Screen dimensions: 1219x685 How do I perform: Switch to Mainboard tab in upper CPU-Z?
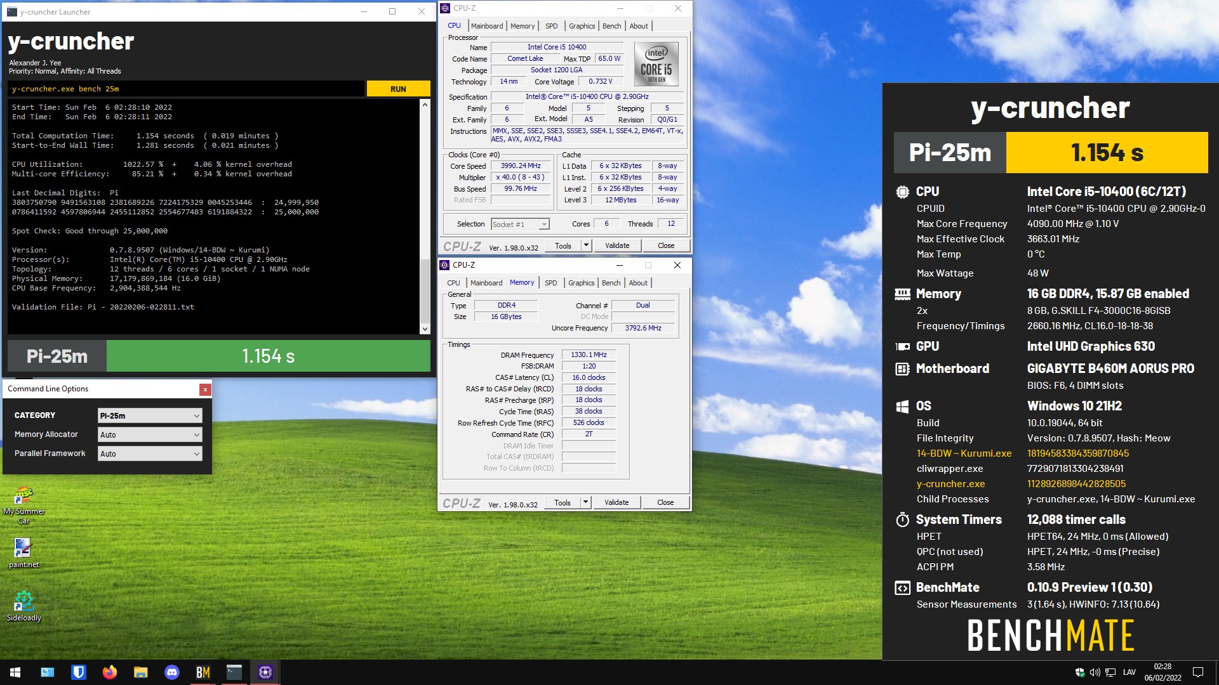pyautogui.click(x=487, y=26)
